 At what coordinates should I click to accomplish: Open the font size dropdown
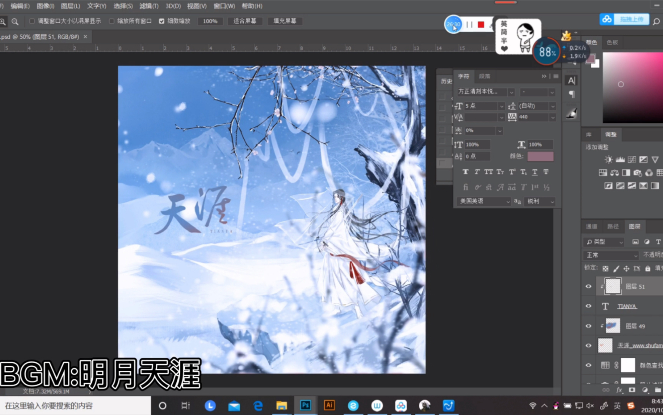[x=501, y=106]
